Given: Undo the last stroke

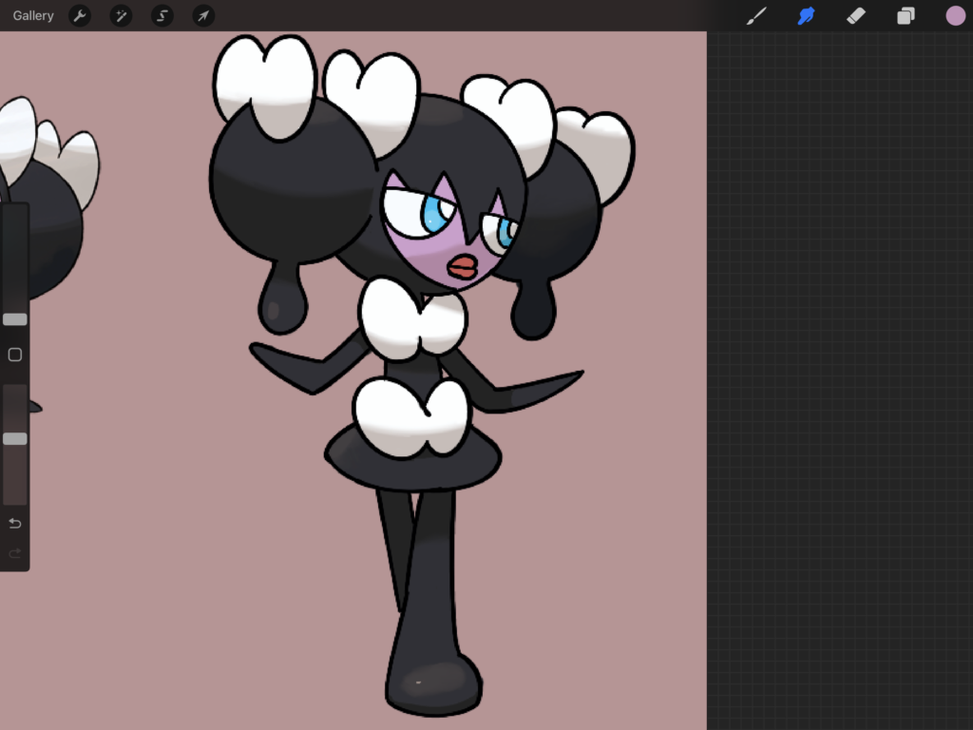Looking at the screenshot, I should tap(15, 524).
